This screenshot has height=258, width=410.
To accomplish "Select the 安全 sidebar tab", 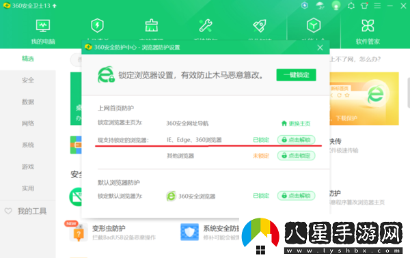I will (28, 80).
